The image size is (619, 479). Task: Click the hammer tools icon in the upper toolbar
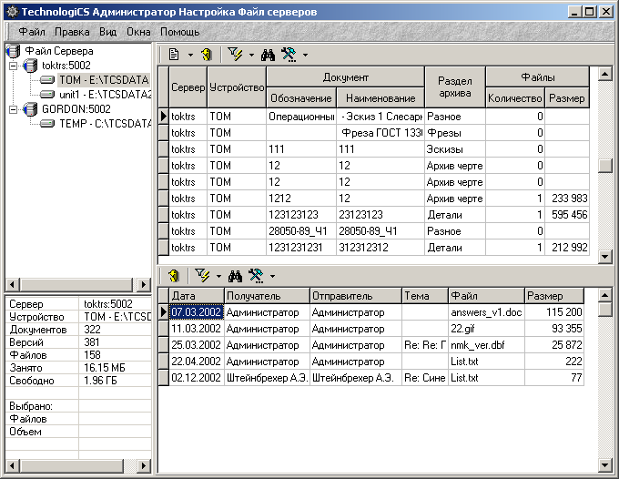tap(289, 55)
